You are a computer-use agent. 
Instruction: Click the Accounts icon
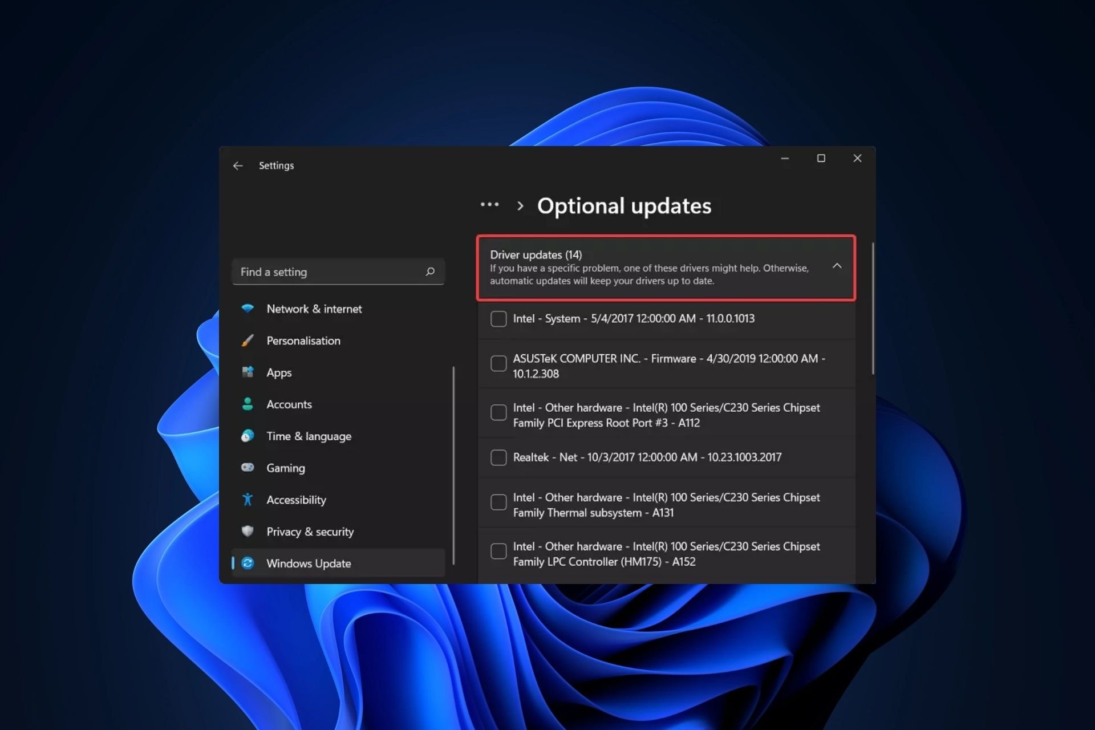tap(249, 404)
